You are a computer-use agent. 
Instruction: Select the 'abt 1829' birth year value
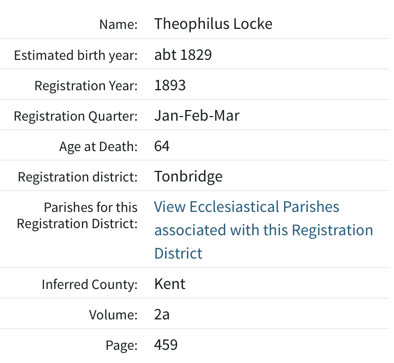pyautogui.click(x=183, y=55)
